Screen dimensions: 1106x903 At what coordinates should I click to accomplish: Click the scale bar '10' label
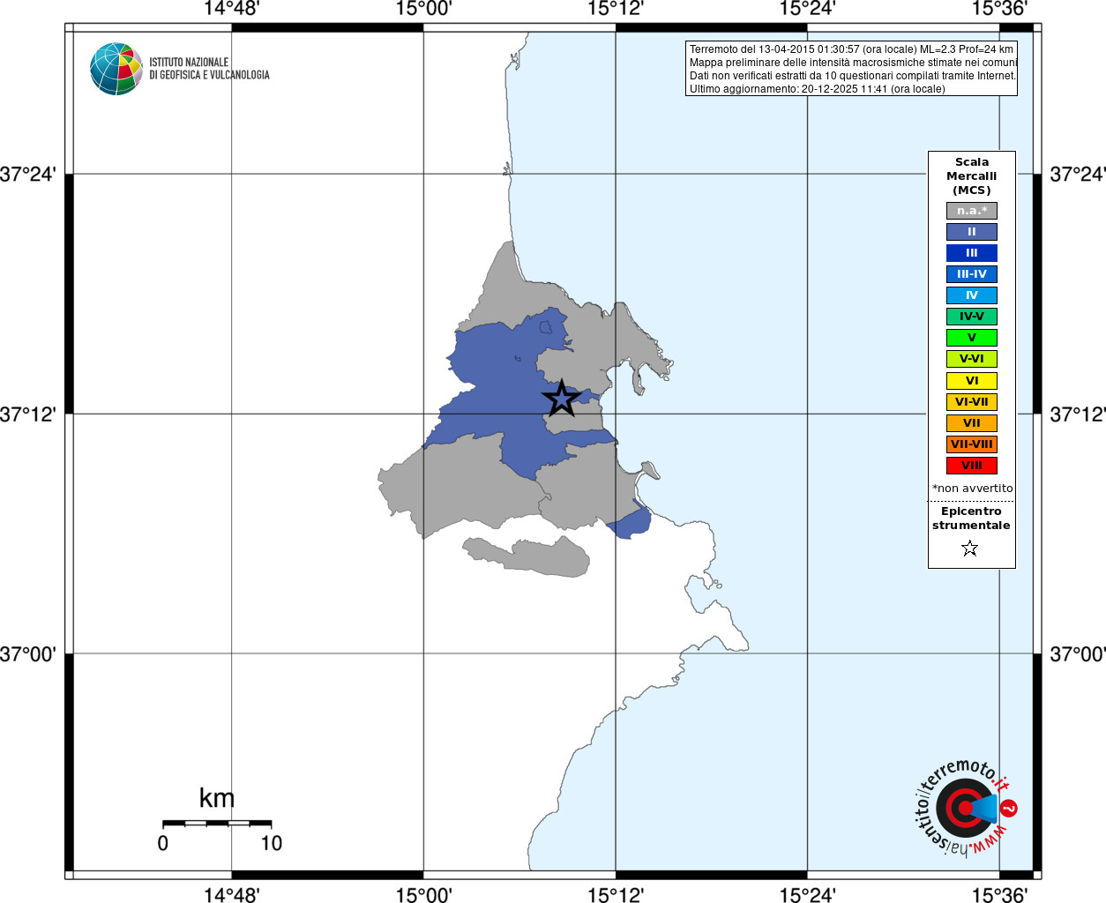(272, 843)
